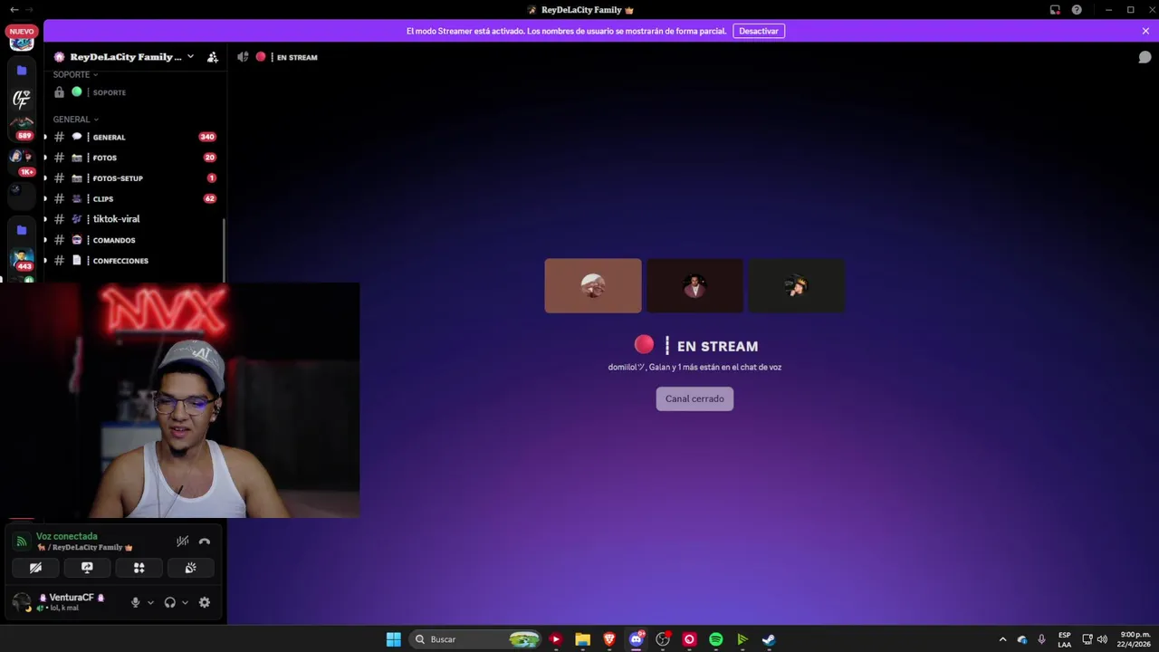The image size is (1159, 652).
Task: Click the 20 unread badge on FOTOS
Action: (210, 158)
